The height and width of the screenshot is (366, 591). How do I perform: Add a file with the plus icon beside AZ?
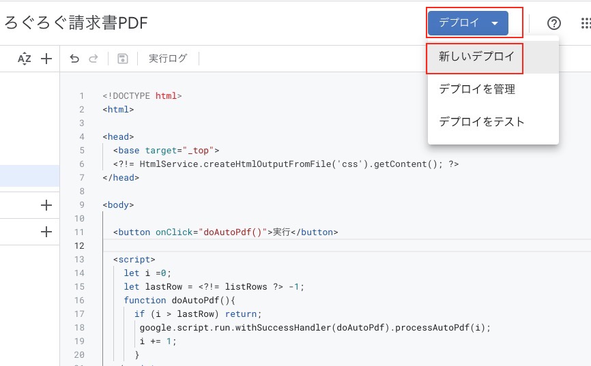[x=46, y=59]
